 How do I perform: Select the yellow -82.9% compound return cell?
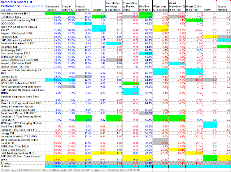pyautogui.click(x=53, y=158)
